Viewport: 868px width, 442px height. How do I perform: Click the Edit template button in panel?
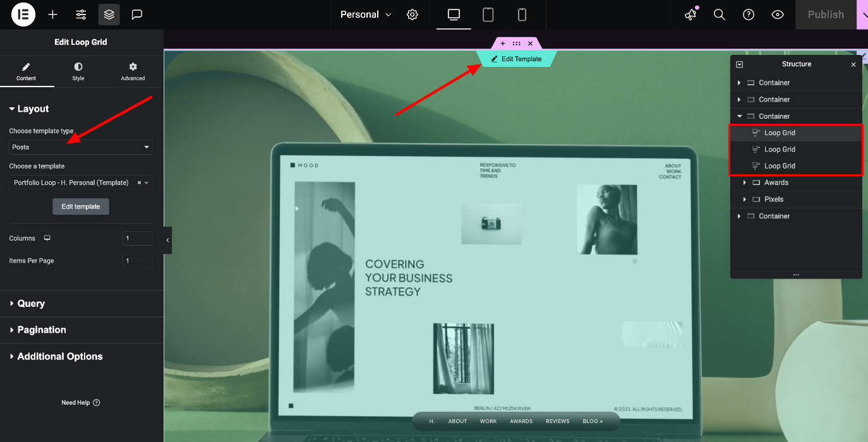tap(81, 206)
